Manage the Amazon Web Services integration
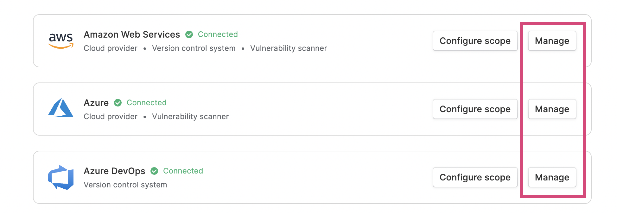This screenshot has width=617, height=213. [x=552, y=41]
